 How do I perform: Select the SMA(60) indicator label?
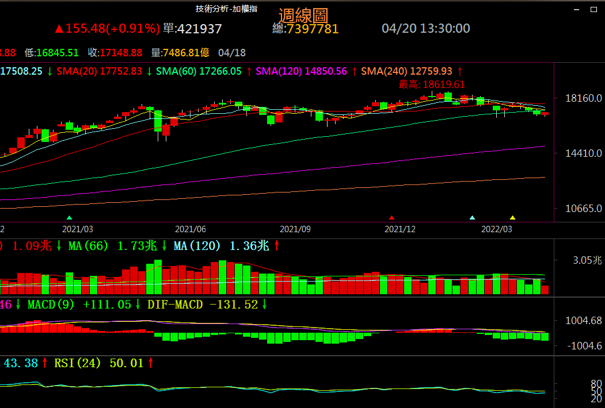coord(177,71)
